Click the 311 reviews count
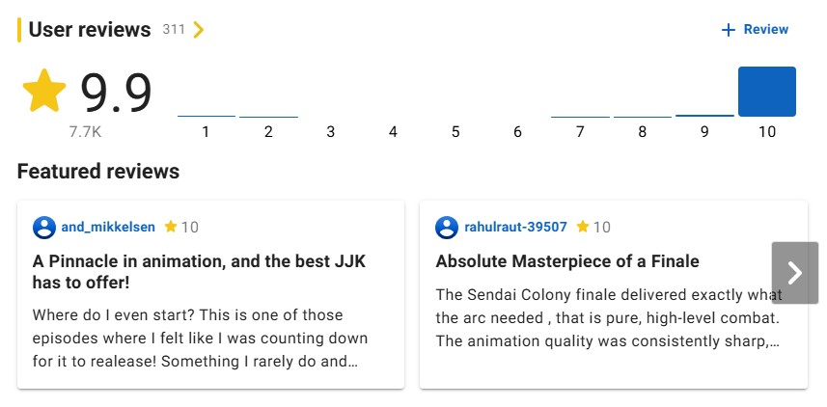 (174, 30)
